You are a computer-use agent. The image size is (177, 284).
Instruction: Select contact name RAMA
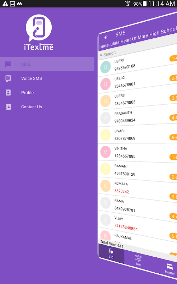[x=119, y=201]
